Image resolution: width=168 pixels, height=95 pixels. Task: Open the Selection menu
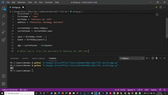22,2
